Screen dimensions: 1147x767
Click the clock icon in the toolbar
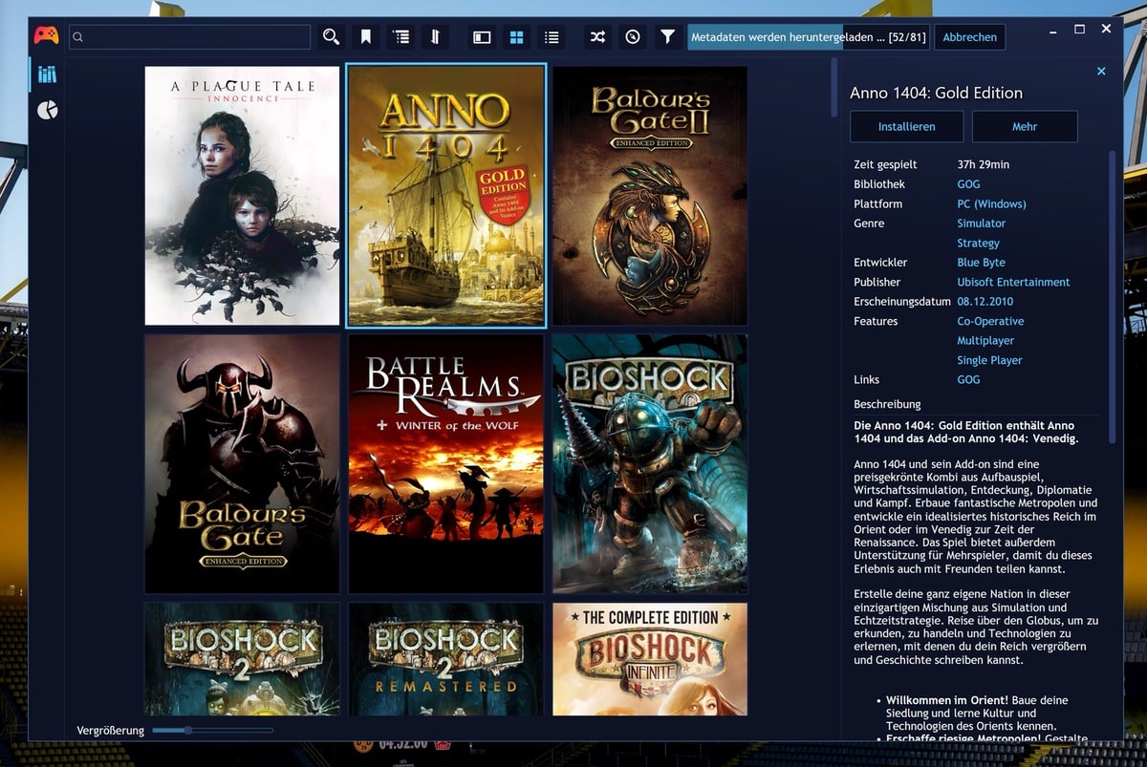632,37
